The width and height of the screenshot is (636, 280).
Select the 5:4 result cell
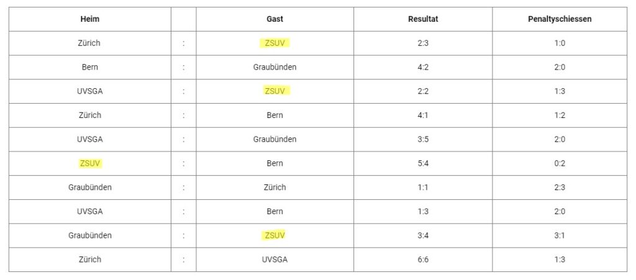pyautogui.click(x=423, y=163)
